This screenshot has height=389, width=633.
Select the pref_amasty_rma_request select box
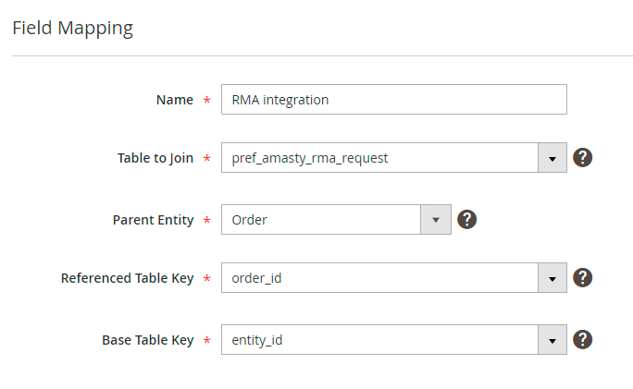pyautogui.click(x=379, y=158)
